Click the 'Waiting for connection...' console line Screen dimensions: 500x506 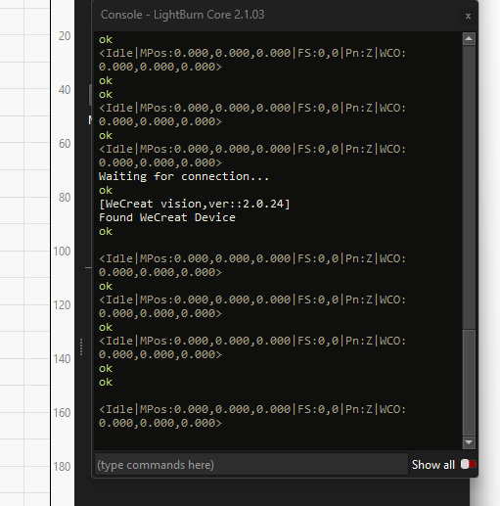[184, 176]
